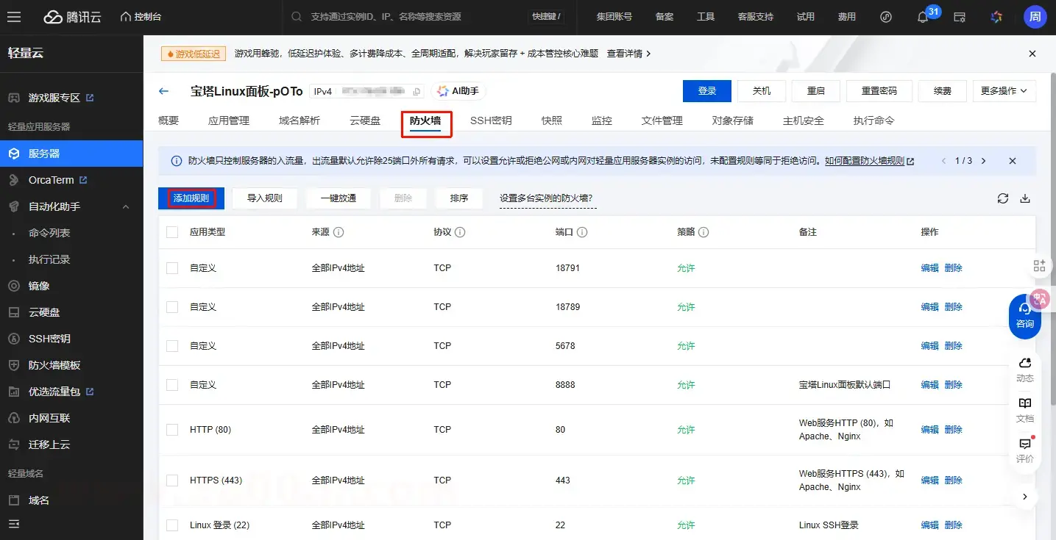Select the HTTP (80) rule checkbox
Viewport: 1056px width, 540px height.
pyautogui.click(x=172, y=430)
